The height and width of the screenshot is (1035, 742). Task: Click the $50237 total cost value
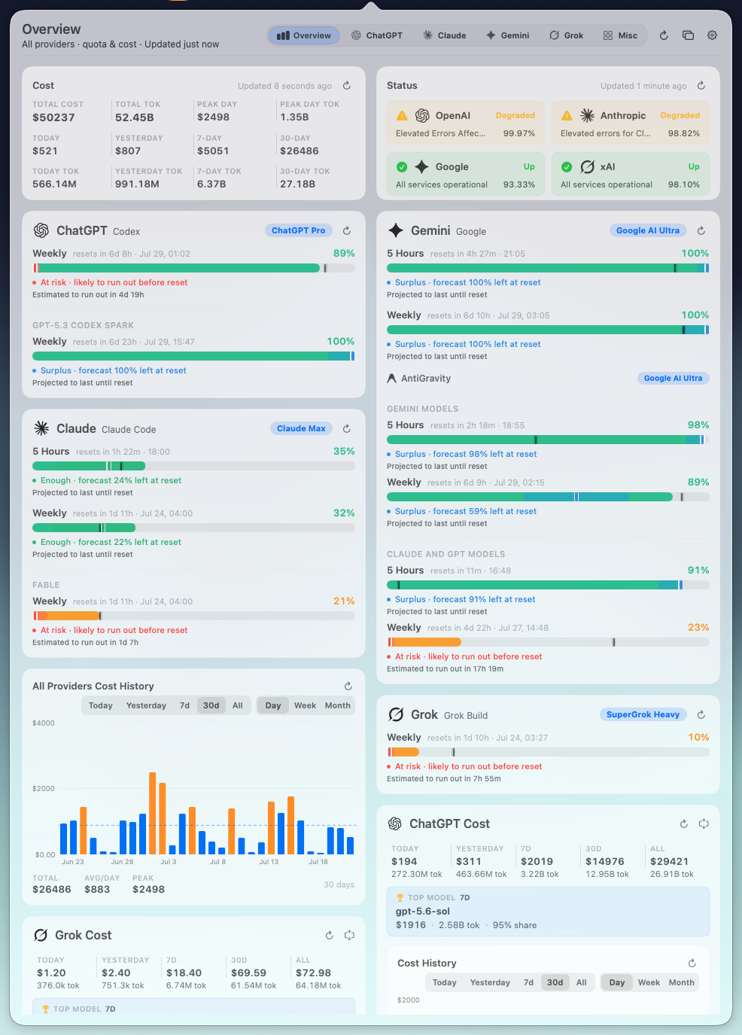[x=53, y=117]
